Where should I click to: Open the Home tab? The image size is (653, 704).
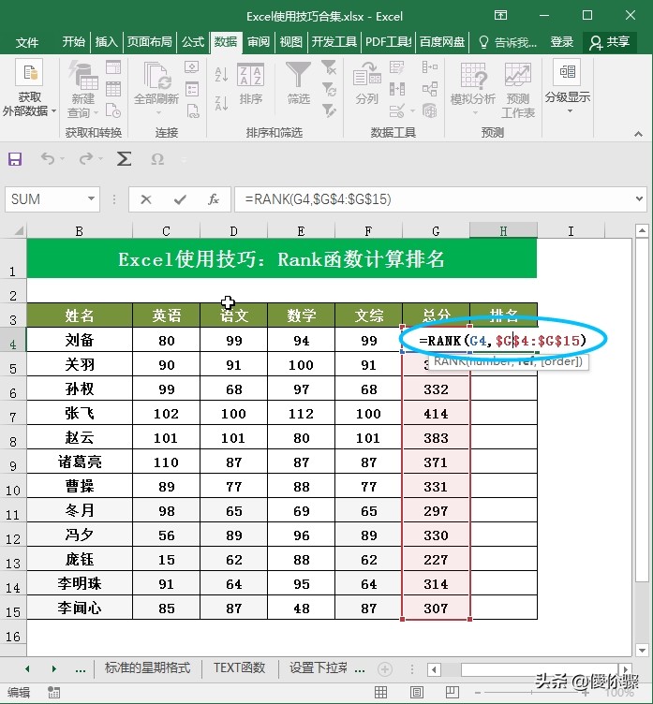point(74,42)
